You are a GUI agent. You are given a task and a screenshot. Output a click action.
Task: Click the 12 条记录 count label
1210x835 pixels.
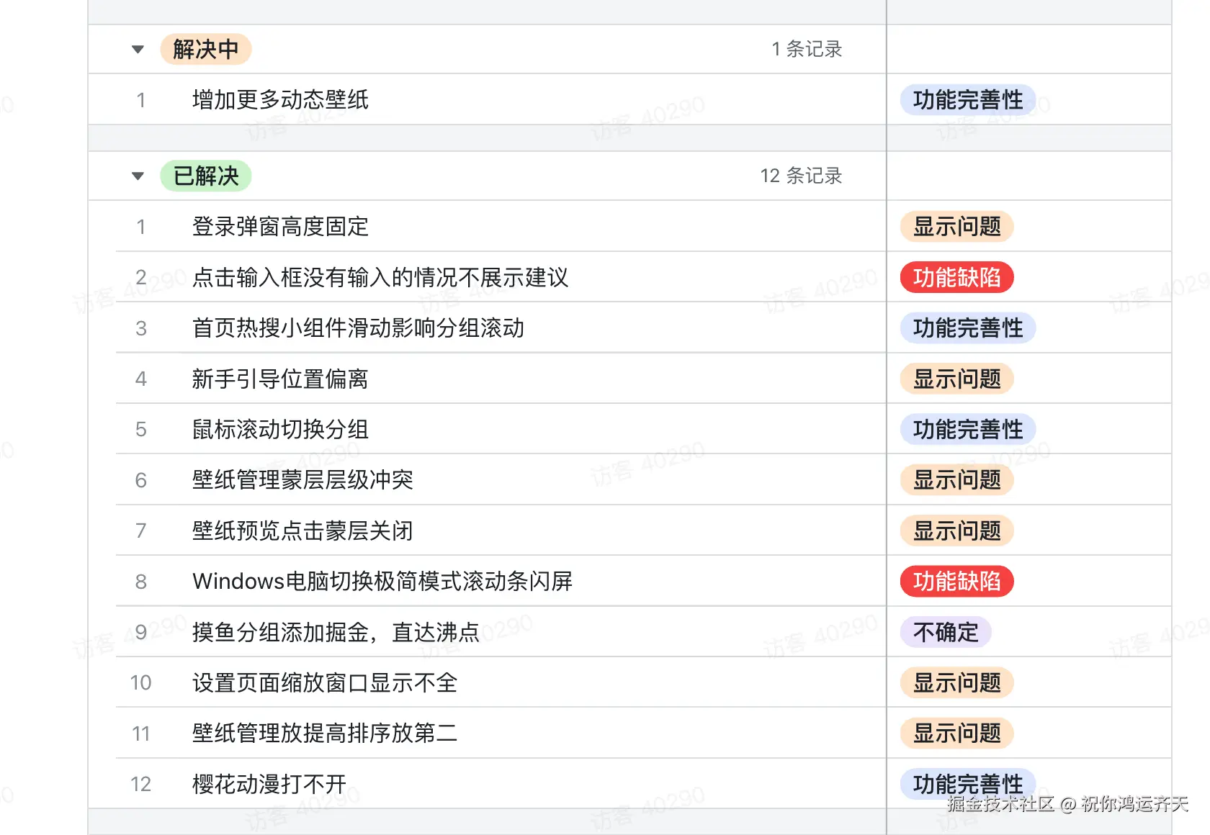click(x=802, y=176)
